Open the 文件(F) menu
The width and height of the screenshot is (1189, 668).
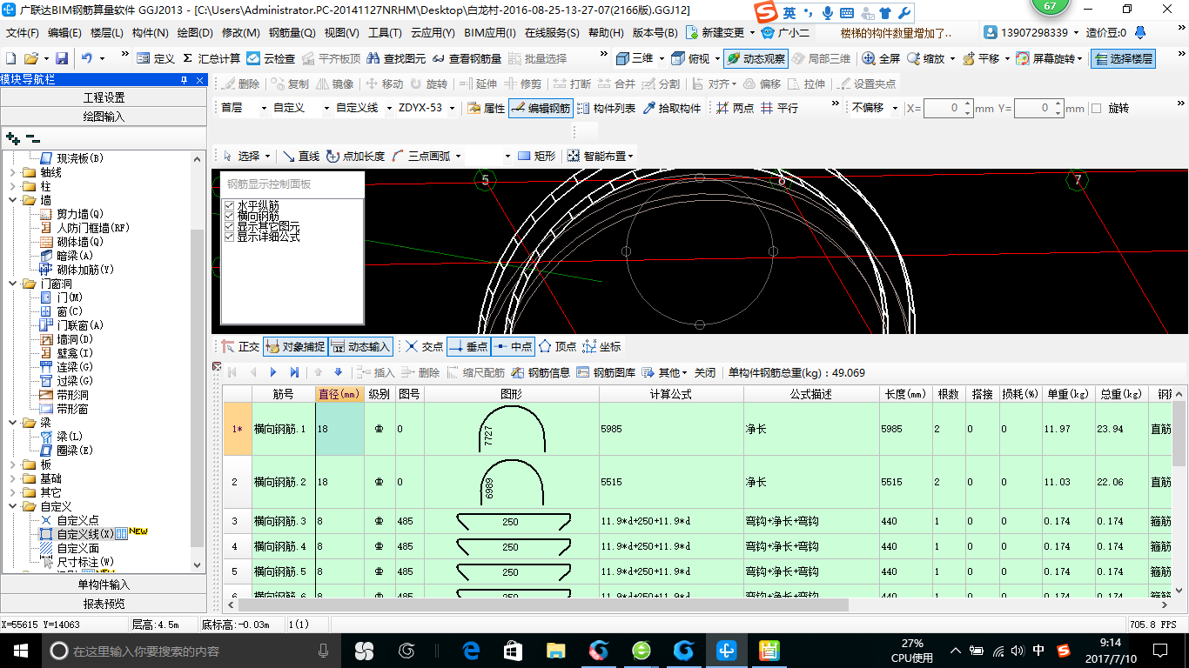point(23,33)
